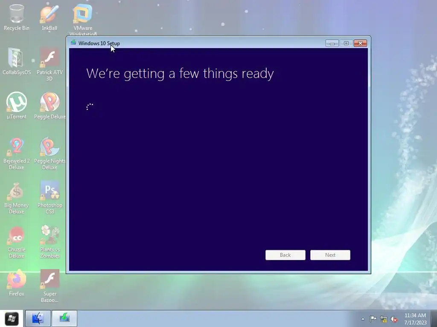Open the Recycle Bin desktop icon
The height and width of the screenshot is (327, 437).
point(17,17)
